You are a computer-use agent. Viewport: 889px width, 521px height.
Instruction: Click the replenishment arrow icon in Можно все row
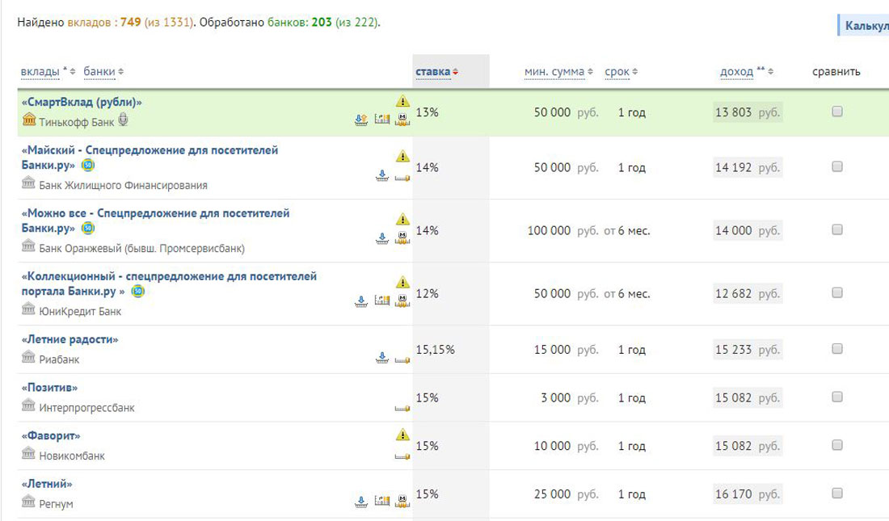coord(382,238)
